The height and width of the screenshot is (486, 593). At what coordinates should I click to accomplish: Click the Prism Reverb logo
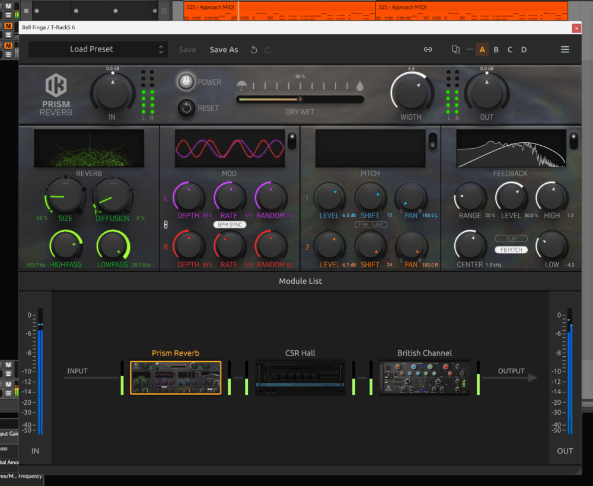pyautogui.click(x=56, y=94)
